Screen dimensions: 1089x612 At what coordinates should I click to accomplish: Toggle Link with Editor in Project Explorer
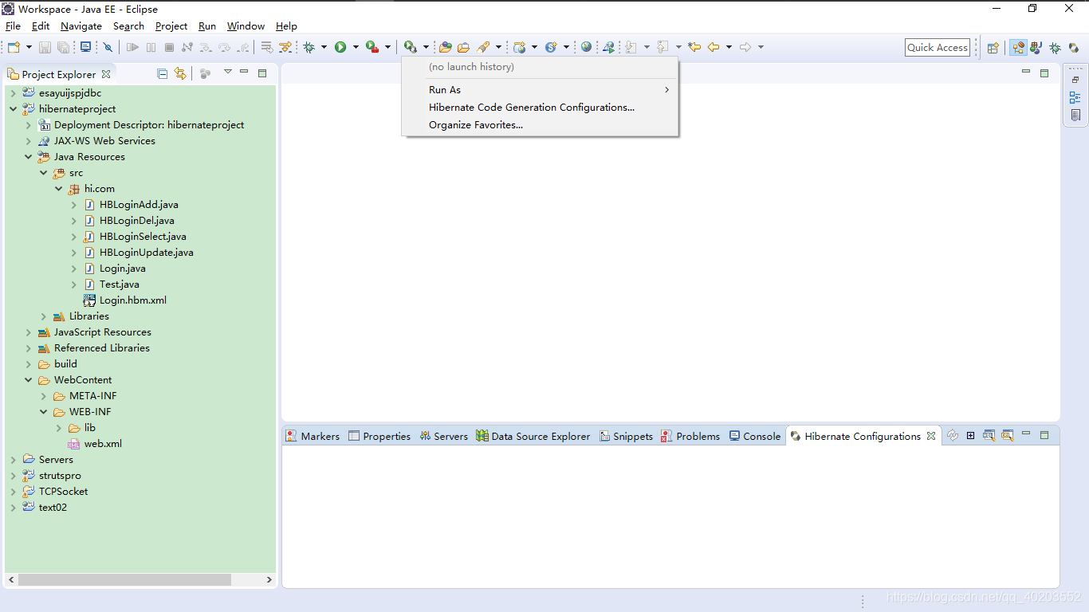(x=180, y=73)
